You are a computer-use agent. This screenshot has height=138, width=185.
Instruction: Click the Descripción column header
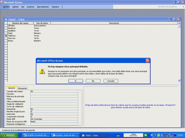[114, 23]
